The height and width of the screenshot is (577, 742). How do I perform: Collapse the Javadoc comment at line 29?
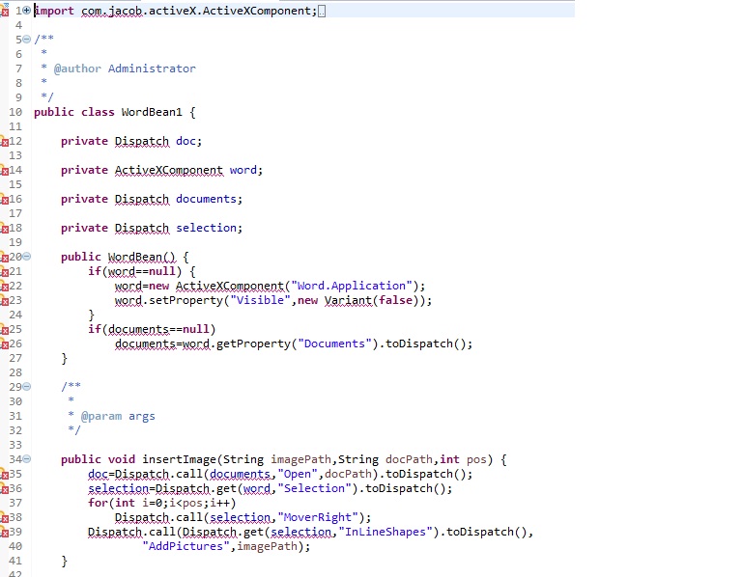[27, 387]
